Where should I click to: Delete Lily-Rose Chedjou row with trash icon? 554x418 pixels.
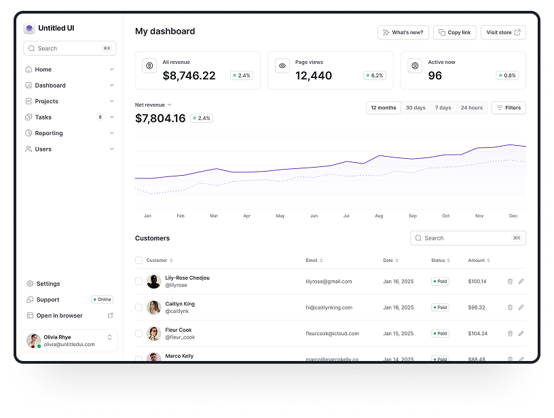(510, 282)
